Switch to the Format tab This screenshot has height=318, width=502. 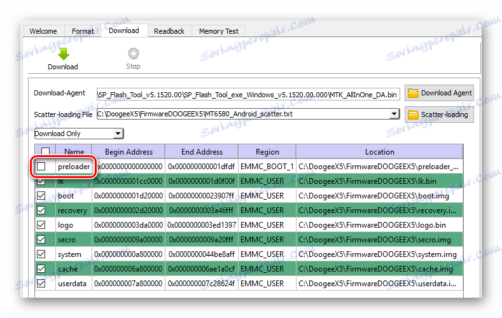(x=83, y=31)
